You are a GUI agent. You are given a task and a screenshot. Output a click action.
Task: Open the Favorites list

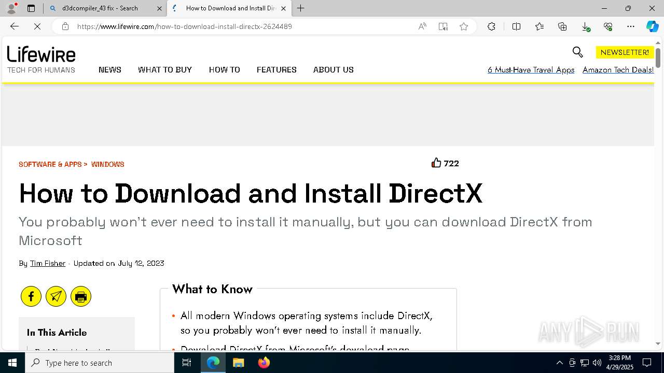539,26
